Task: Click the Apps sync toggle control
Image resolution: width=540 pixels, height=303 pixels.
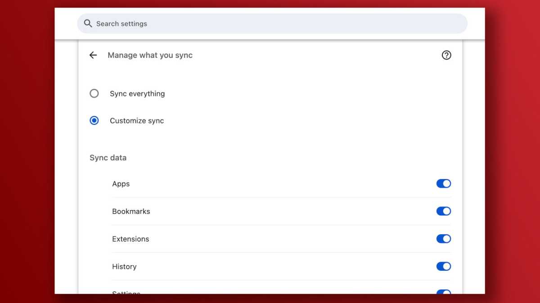Action: pos(444,184)
